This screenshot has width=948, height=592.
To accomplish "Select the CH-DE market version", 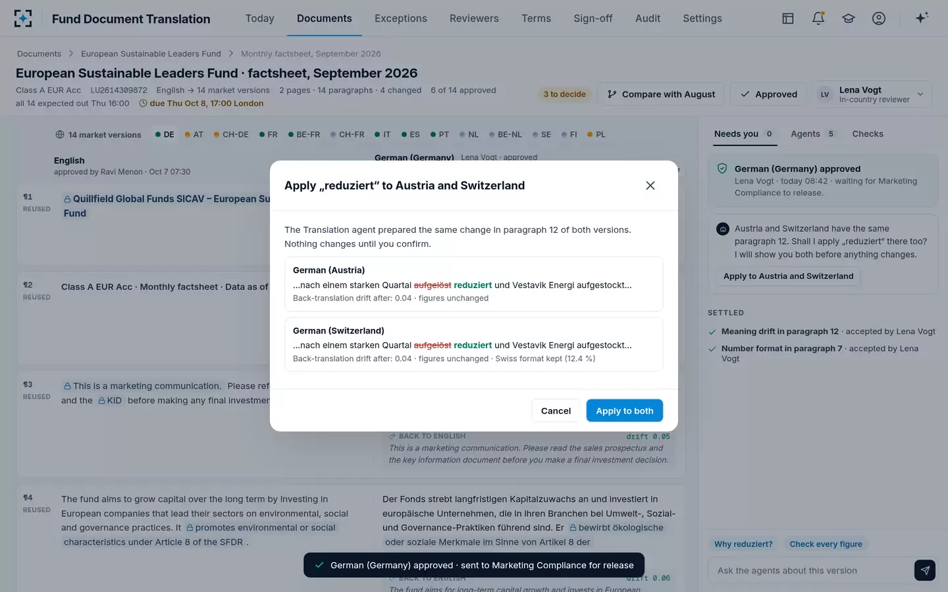I will 231,135.
